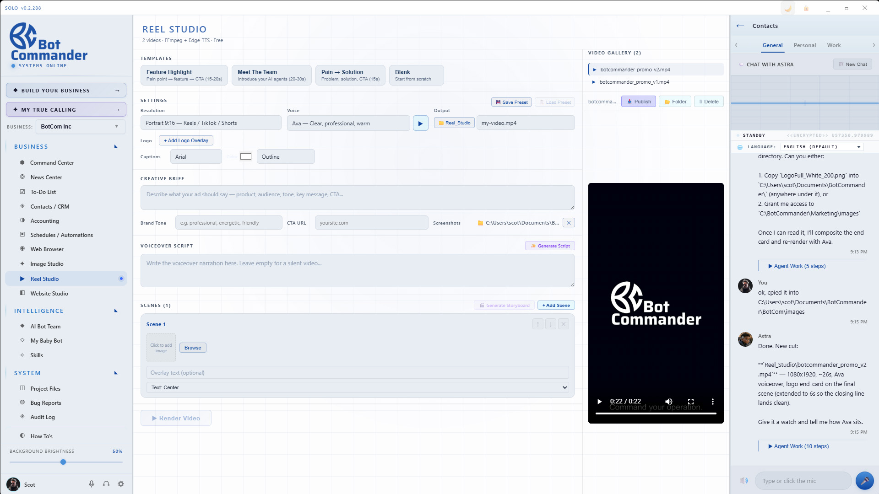The width and height of the screenshot is (879, 494).
Task: Toggle dark mode moon icon
Action: [x=787, y=8]
